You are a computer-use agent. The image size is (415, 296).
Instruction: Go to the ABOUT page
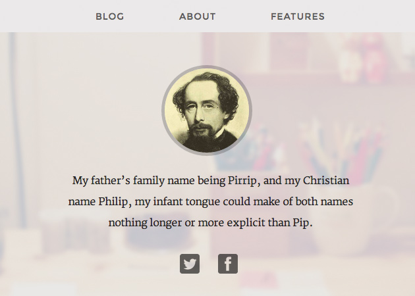click(197, 16)
